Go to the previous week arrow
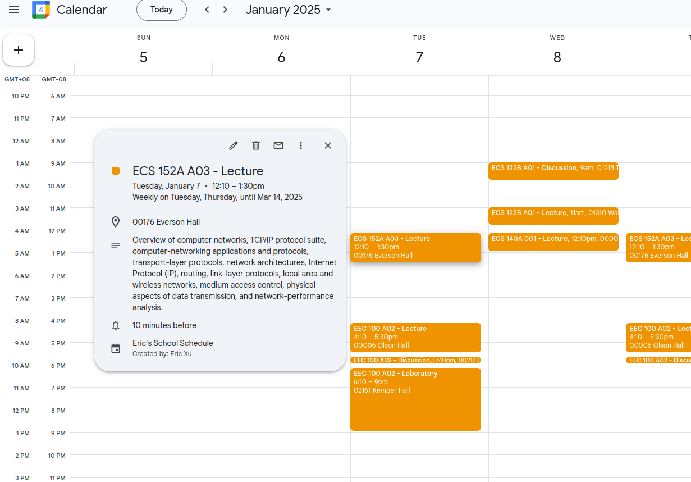Screen dimensions: 691x482 click(x=207, y=10)
